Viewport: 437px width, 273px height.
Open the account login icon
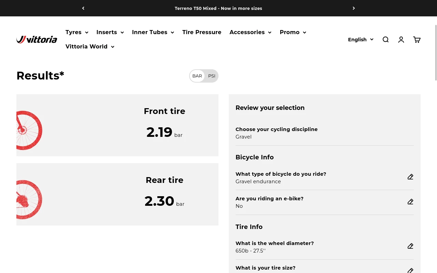click(x=401, y=40)
